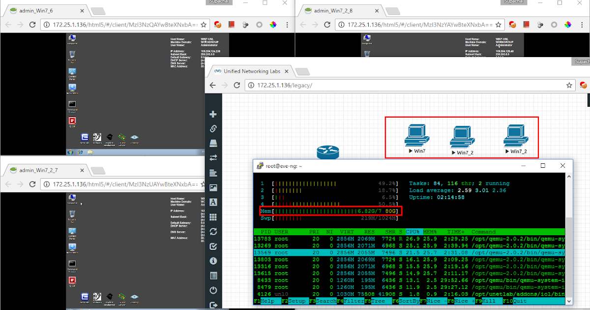
Task: Click the grid squares icon in EVE-NG sidebar
Action: (x=213, y=217)
